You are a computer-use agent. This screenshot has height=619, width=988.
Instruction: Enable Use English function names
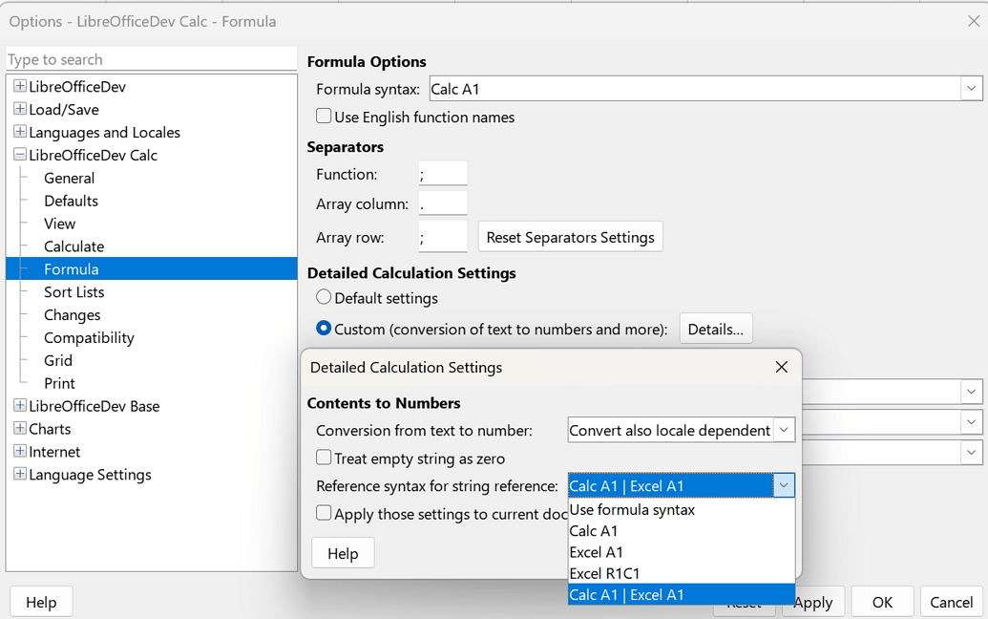point(324,117)
